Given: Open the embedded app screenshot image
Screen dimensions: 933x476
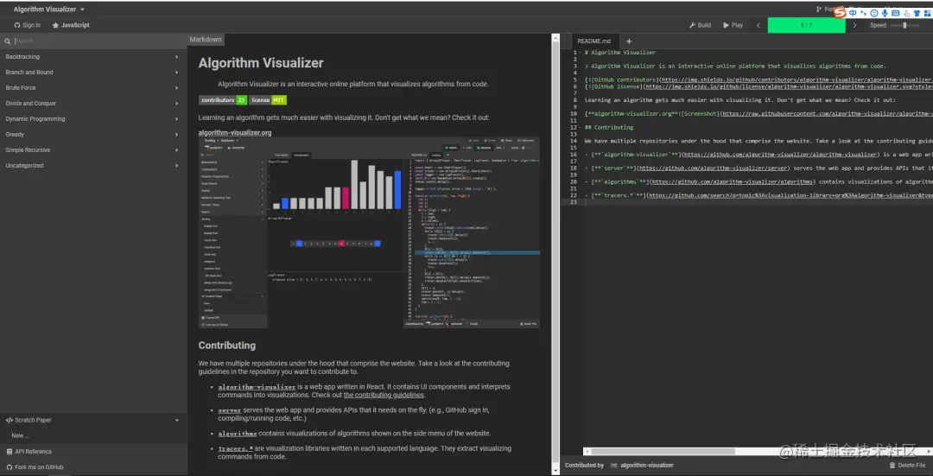Looking at the screenshot, I should click(369, 232).
